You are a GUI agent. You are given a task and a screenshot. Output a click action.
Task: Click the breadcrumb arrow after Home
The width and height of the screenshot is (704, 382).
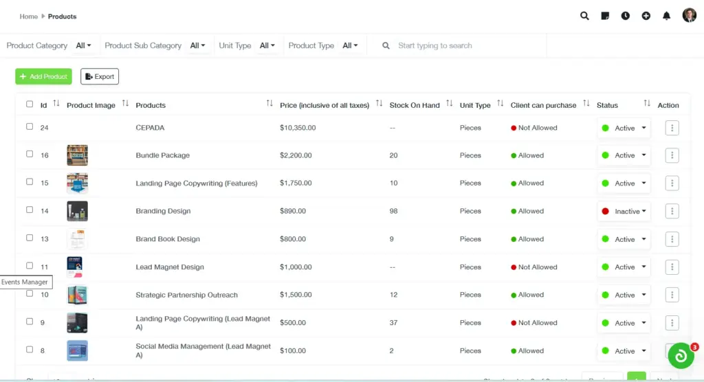[x=43, y=16]
